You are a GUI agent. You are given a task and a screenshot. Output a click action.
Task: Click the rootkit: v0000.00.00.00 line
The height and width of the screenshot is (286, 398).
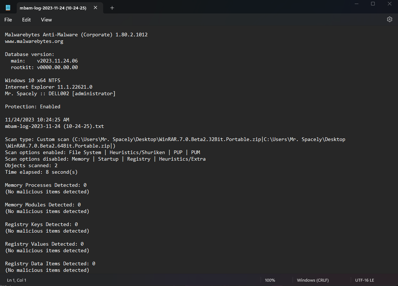[x=44, y=67]
